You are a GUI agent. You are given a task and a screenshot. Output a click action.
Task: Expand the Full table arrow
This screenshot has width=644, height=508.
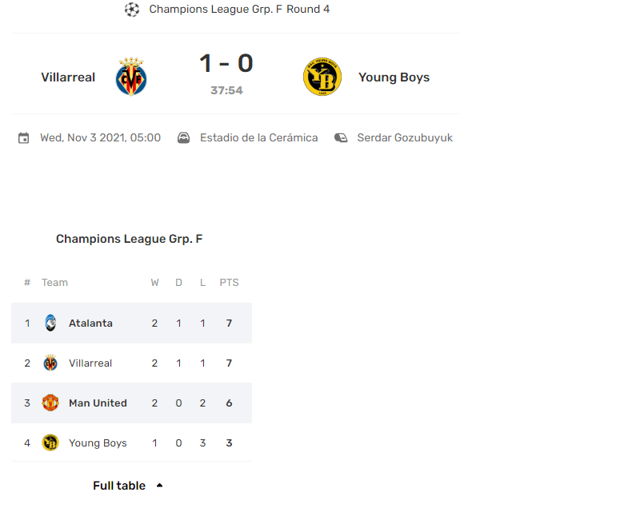159,486
